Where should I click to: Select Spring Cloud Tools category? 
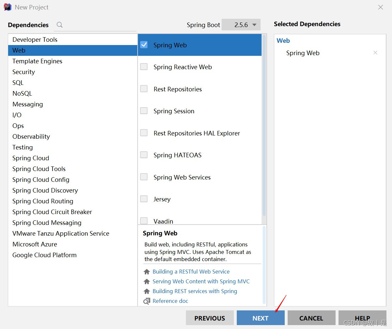click(x=72, y=169)
